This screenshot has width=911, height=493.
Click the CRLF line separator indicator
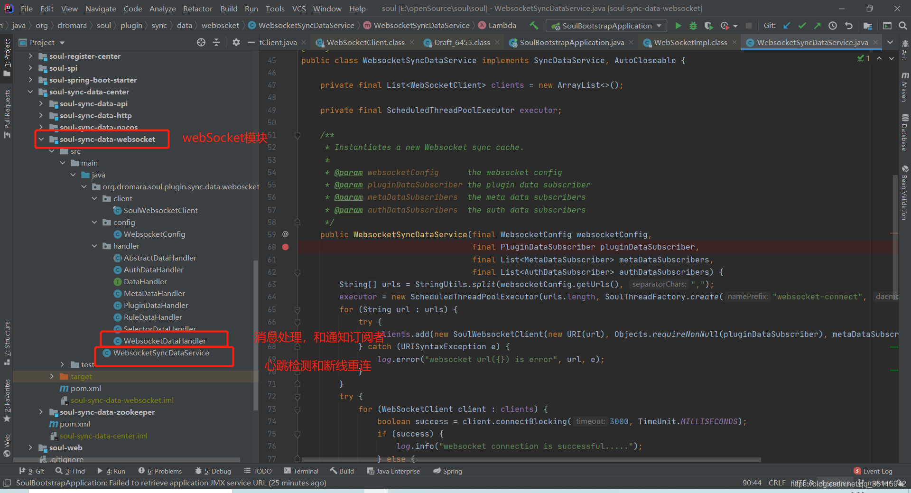[x=777, y=483]
